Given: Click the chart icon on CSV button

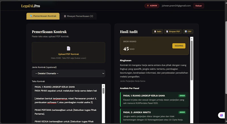Looking at the screenshot, I should 186,31.
